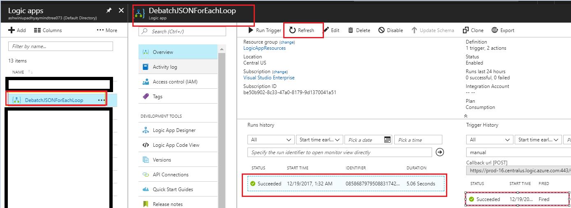Run Trigger for the logic app

point(265,30)
